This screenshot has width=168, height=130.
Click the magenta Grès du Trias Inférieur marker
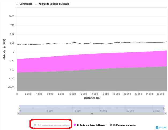click(75, 125)
